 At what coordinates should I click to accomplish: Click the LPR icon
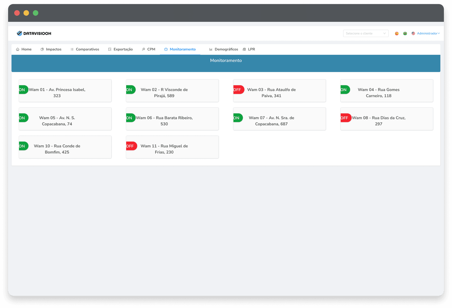pos(244,49)
